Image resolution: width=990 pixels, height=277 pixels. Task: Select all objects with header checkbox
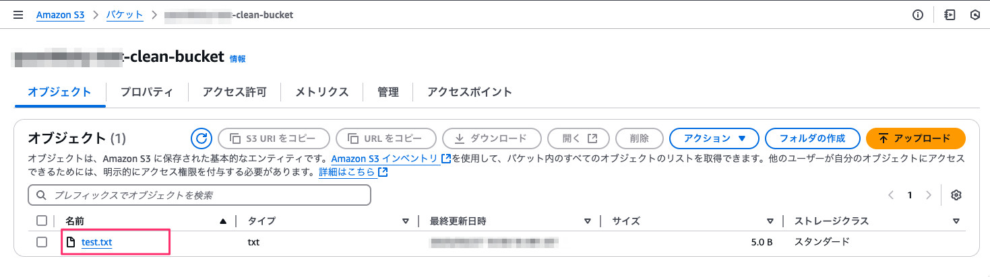[42, 221]
